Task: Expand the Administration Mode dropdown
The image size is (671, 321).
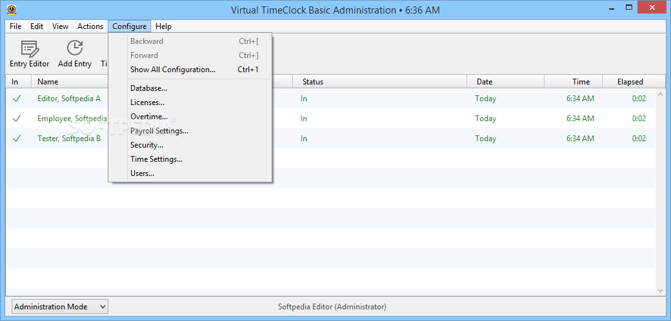Action: [60, 306]
